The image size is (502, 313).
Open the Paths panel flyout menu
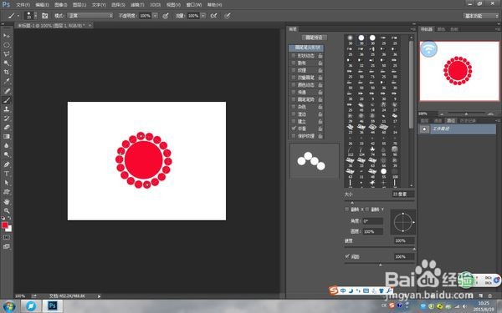pos(498,120)
